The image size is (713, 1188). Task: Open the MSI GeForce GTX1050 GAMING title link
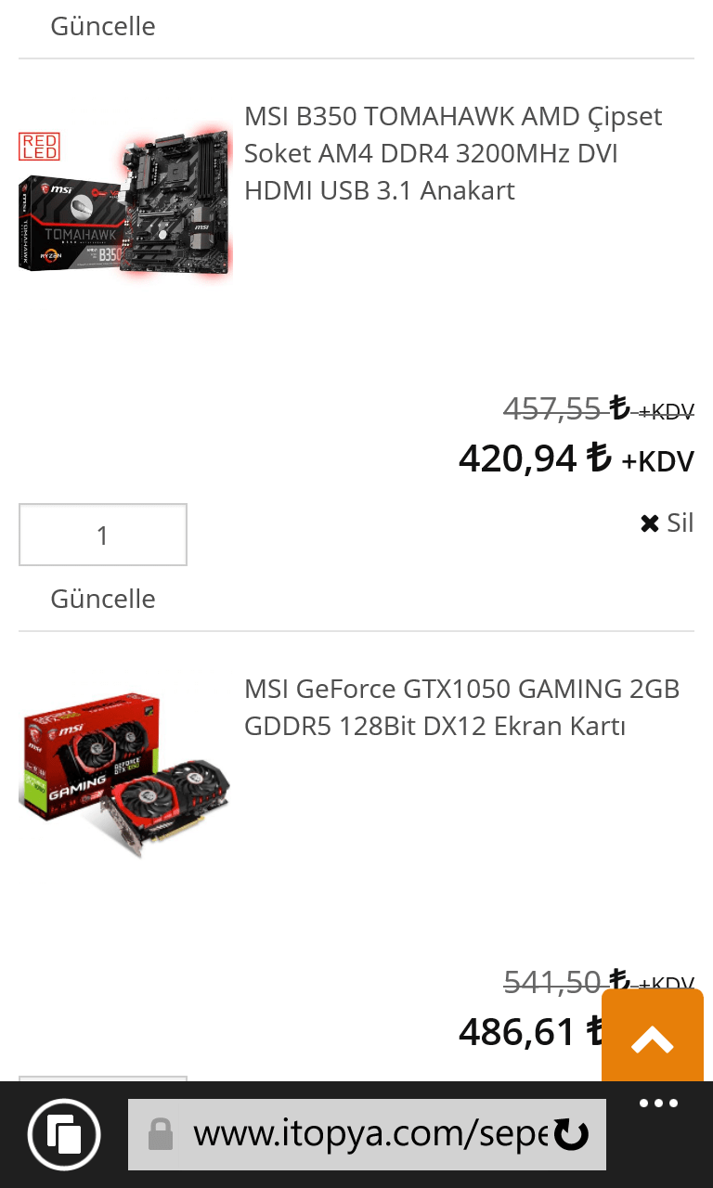click(462, 707)
